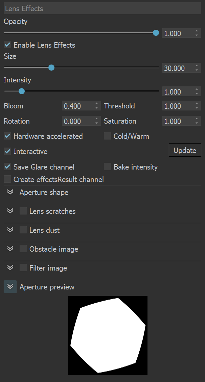This screenshot has height=382, width=205.
Task: Collapse the Aperture preview section
Action: pyautogui.click(x=10, y=286)
